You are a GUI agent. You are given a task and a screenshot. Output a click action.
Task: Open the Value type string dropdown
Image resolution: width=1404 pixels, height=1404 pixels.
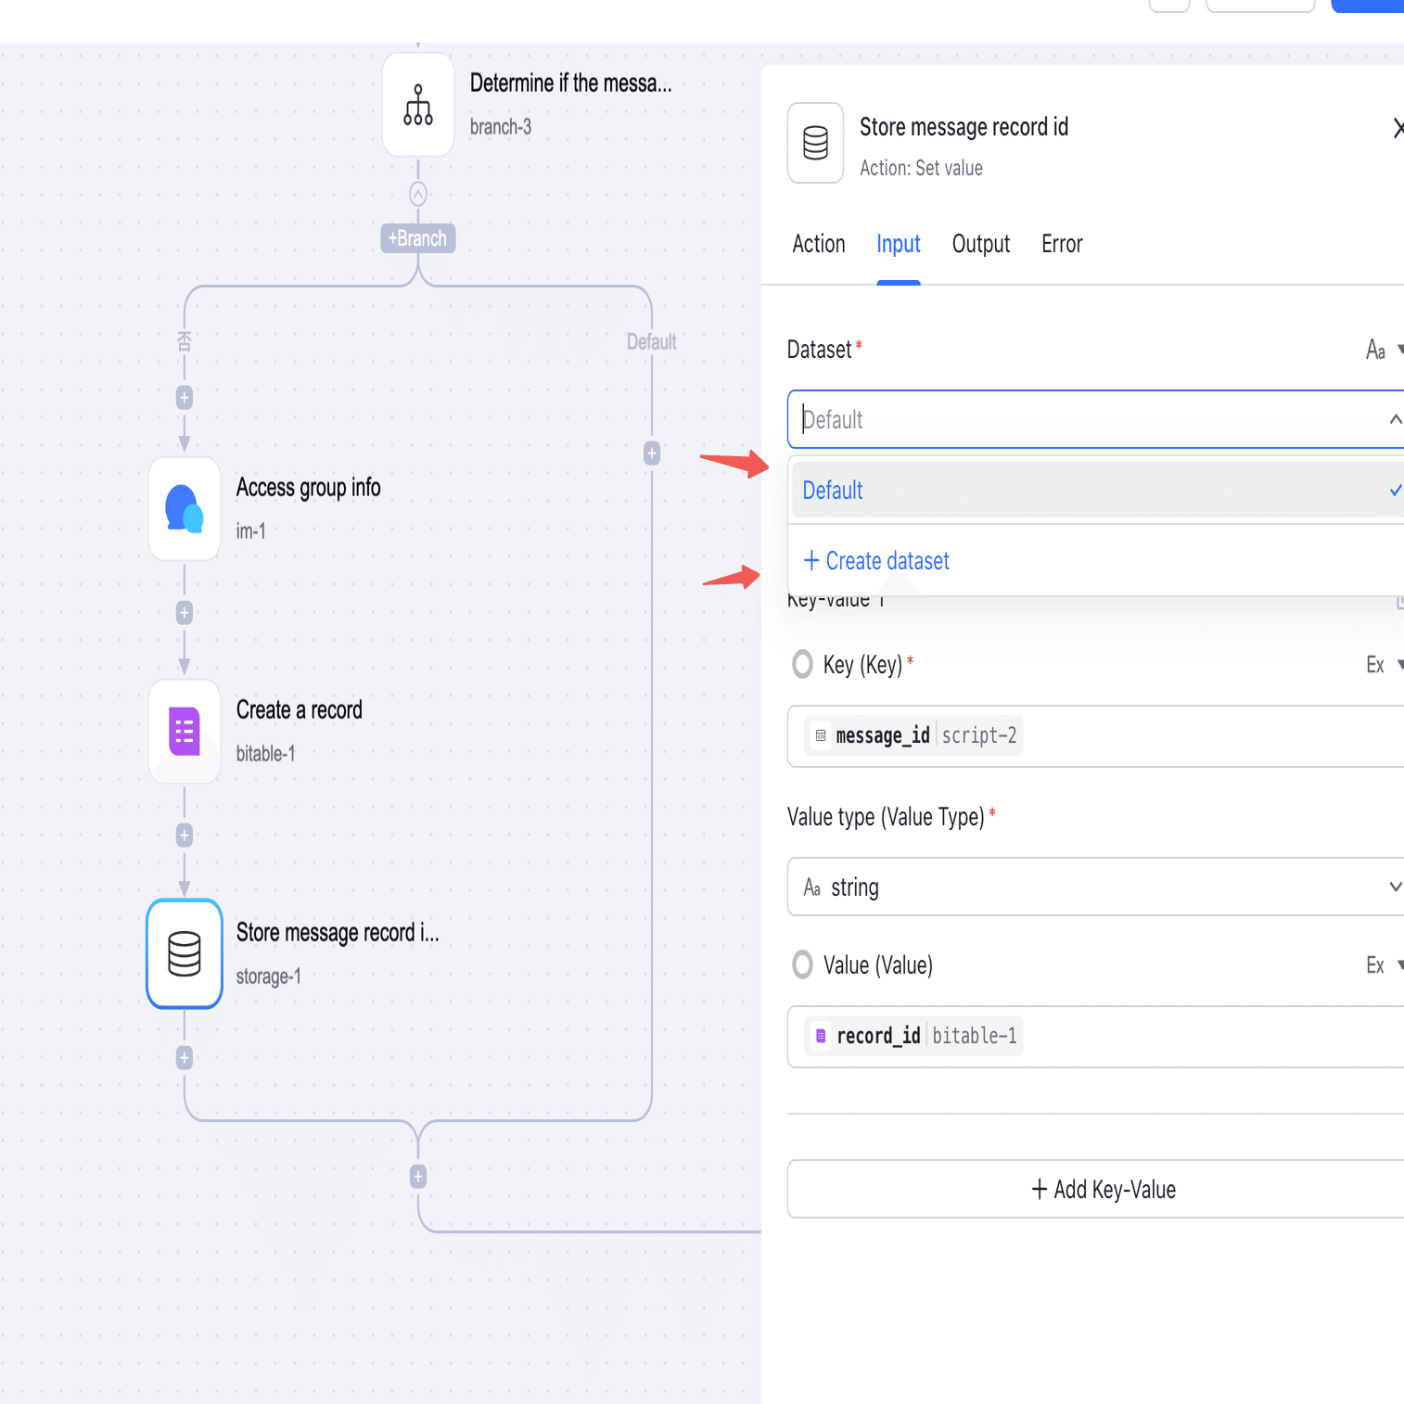1094,887
